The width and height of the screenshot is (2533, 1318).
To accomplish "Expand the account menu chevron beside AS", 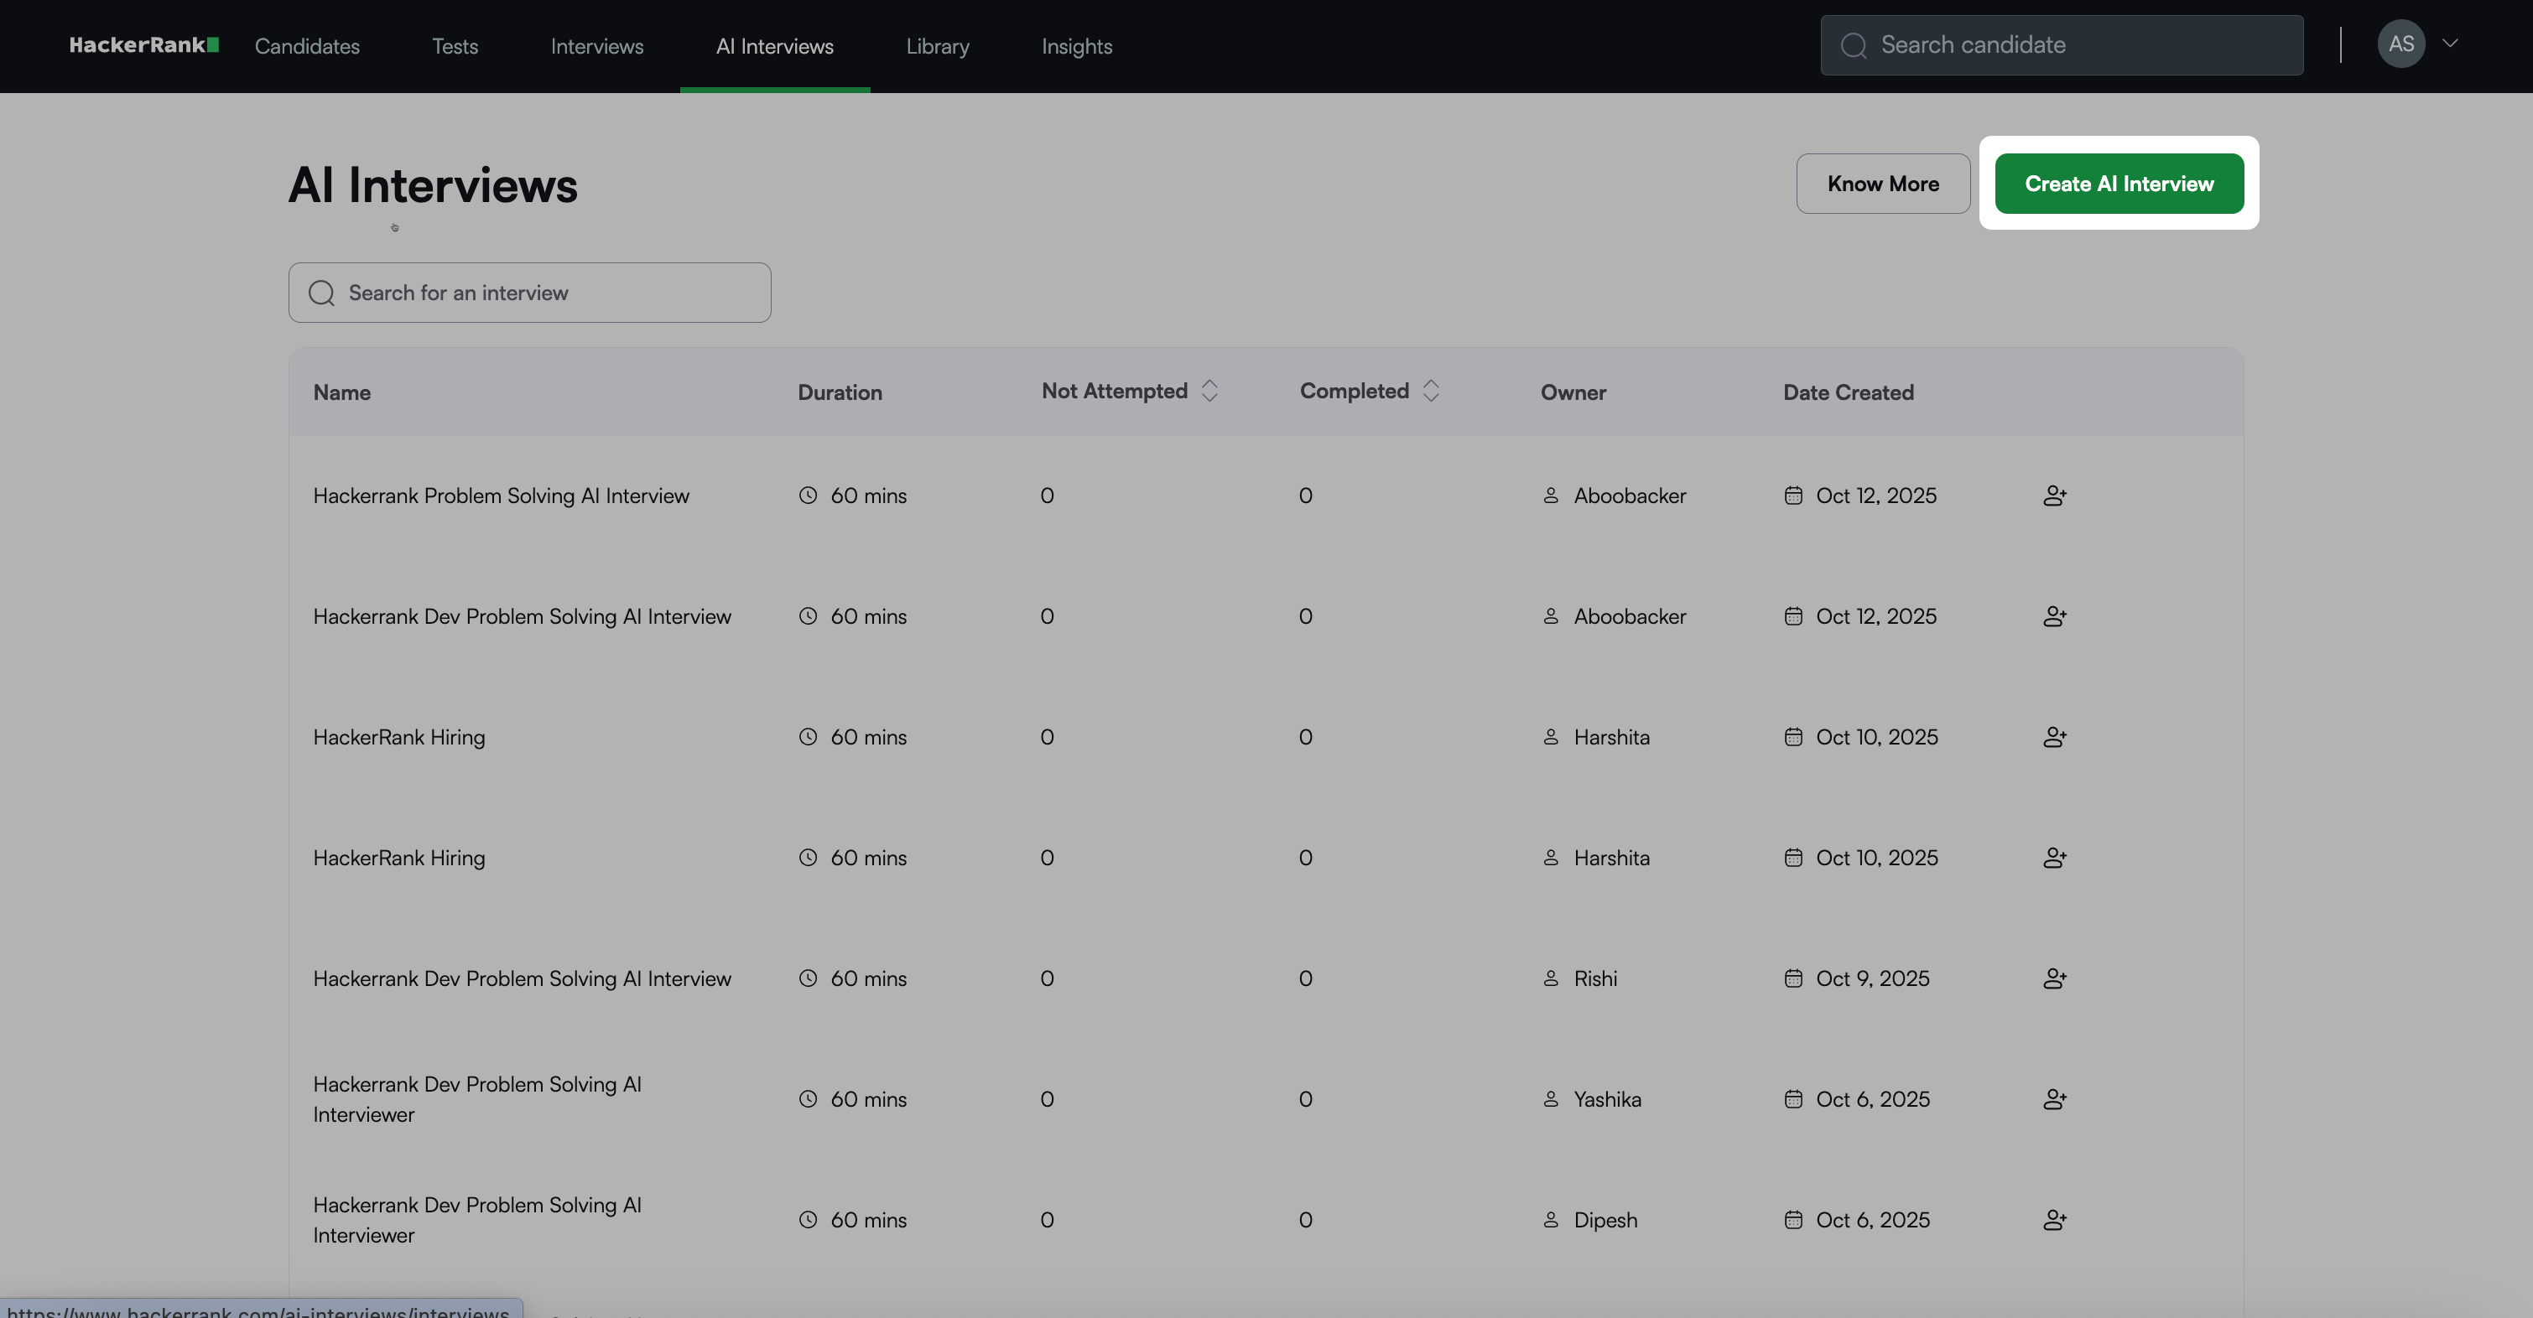I will click(2451, 44).
